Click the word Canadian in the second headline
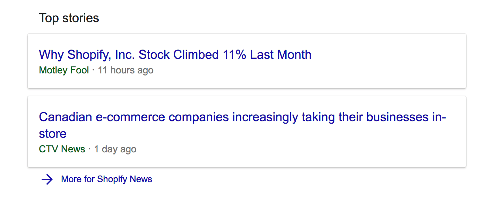The image size is (493, 205). point(65,117)
